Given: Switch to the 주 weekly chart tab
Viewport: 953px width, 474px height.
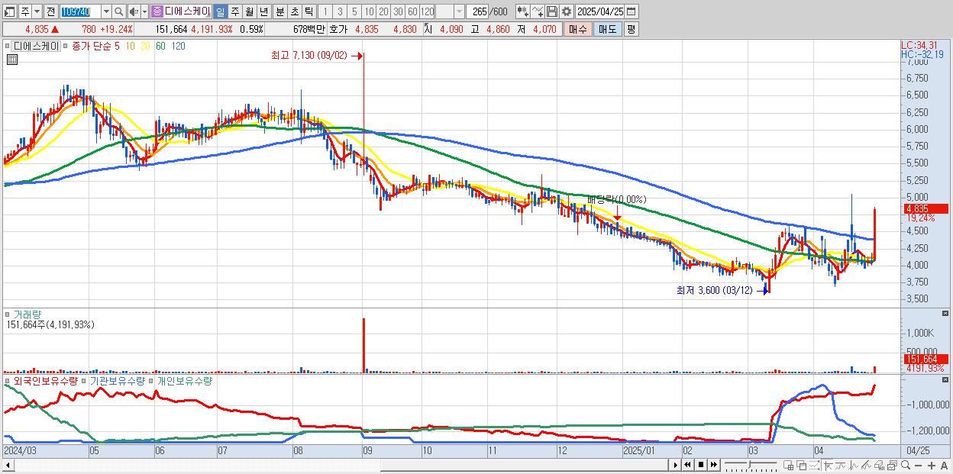Looking at the screenshot, I should pyautogui.click(x=235, y=11).
